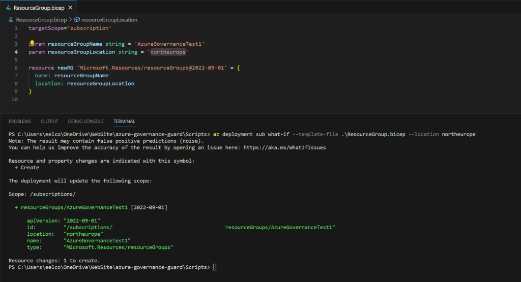This screenshot has height=282, width=521.
Task: Click line number 10 in the gutter
Action: tap(15, 99)
